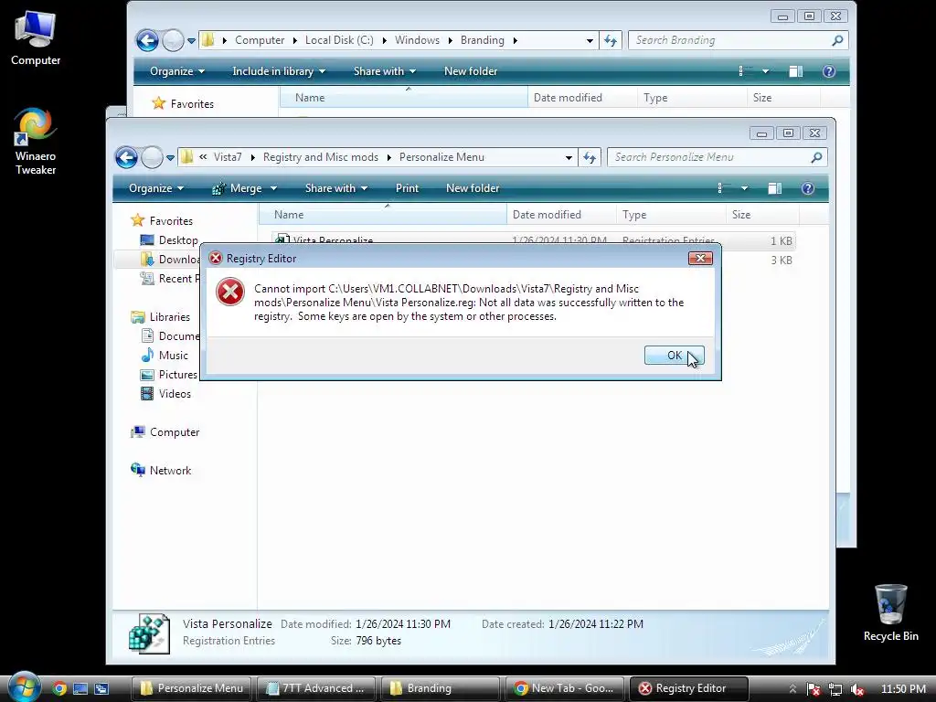Image resolution: width=936 pixels, height=702 pixels.
Task: Open view options dropdown in Branding window
Action: point(765,71)
